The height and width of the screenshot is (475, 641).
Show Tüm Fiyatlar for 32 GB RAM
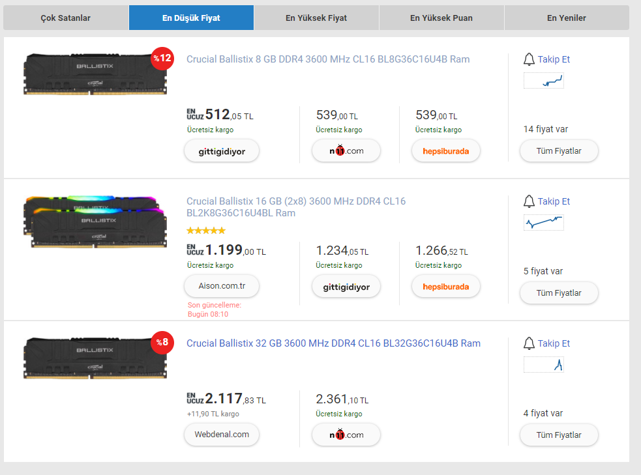point(559,435)
